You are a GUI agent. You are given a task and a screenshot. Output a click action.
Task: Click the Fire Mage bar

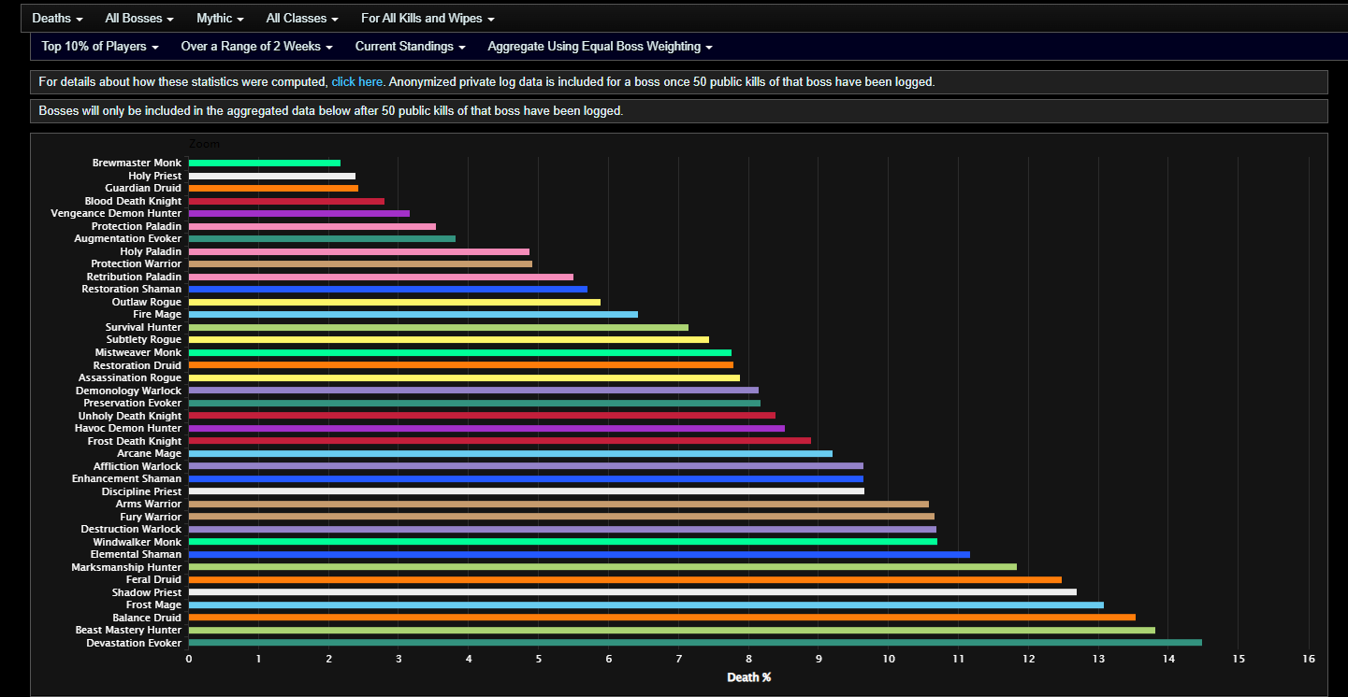pyautogui.click(x=413, y=315)
